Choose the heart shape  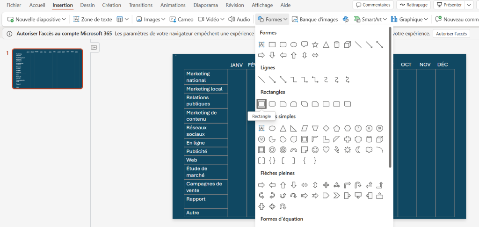pos(326,150)
